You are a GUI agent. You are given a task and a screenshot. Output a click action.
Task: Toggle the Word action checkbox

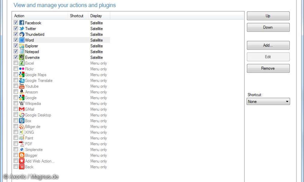coord(16,40)
